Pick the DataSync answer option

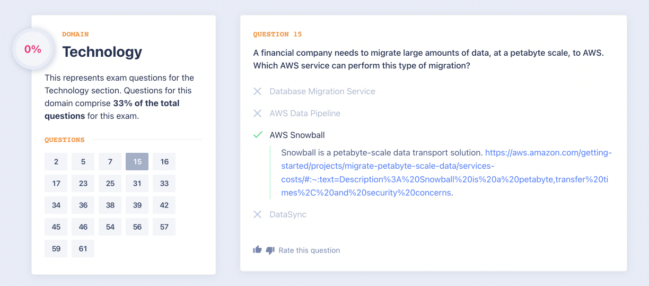point(288,214)
